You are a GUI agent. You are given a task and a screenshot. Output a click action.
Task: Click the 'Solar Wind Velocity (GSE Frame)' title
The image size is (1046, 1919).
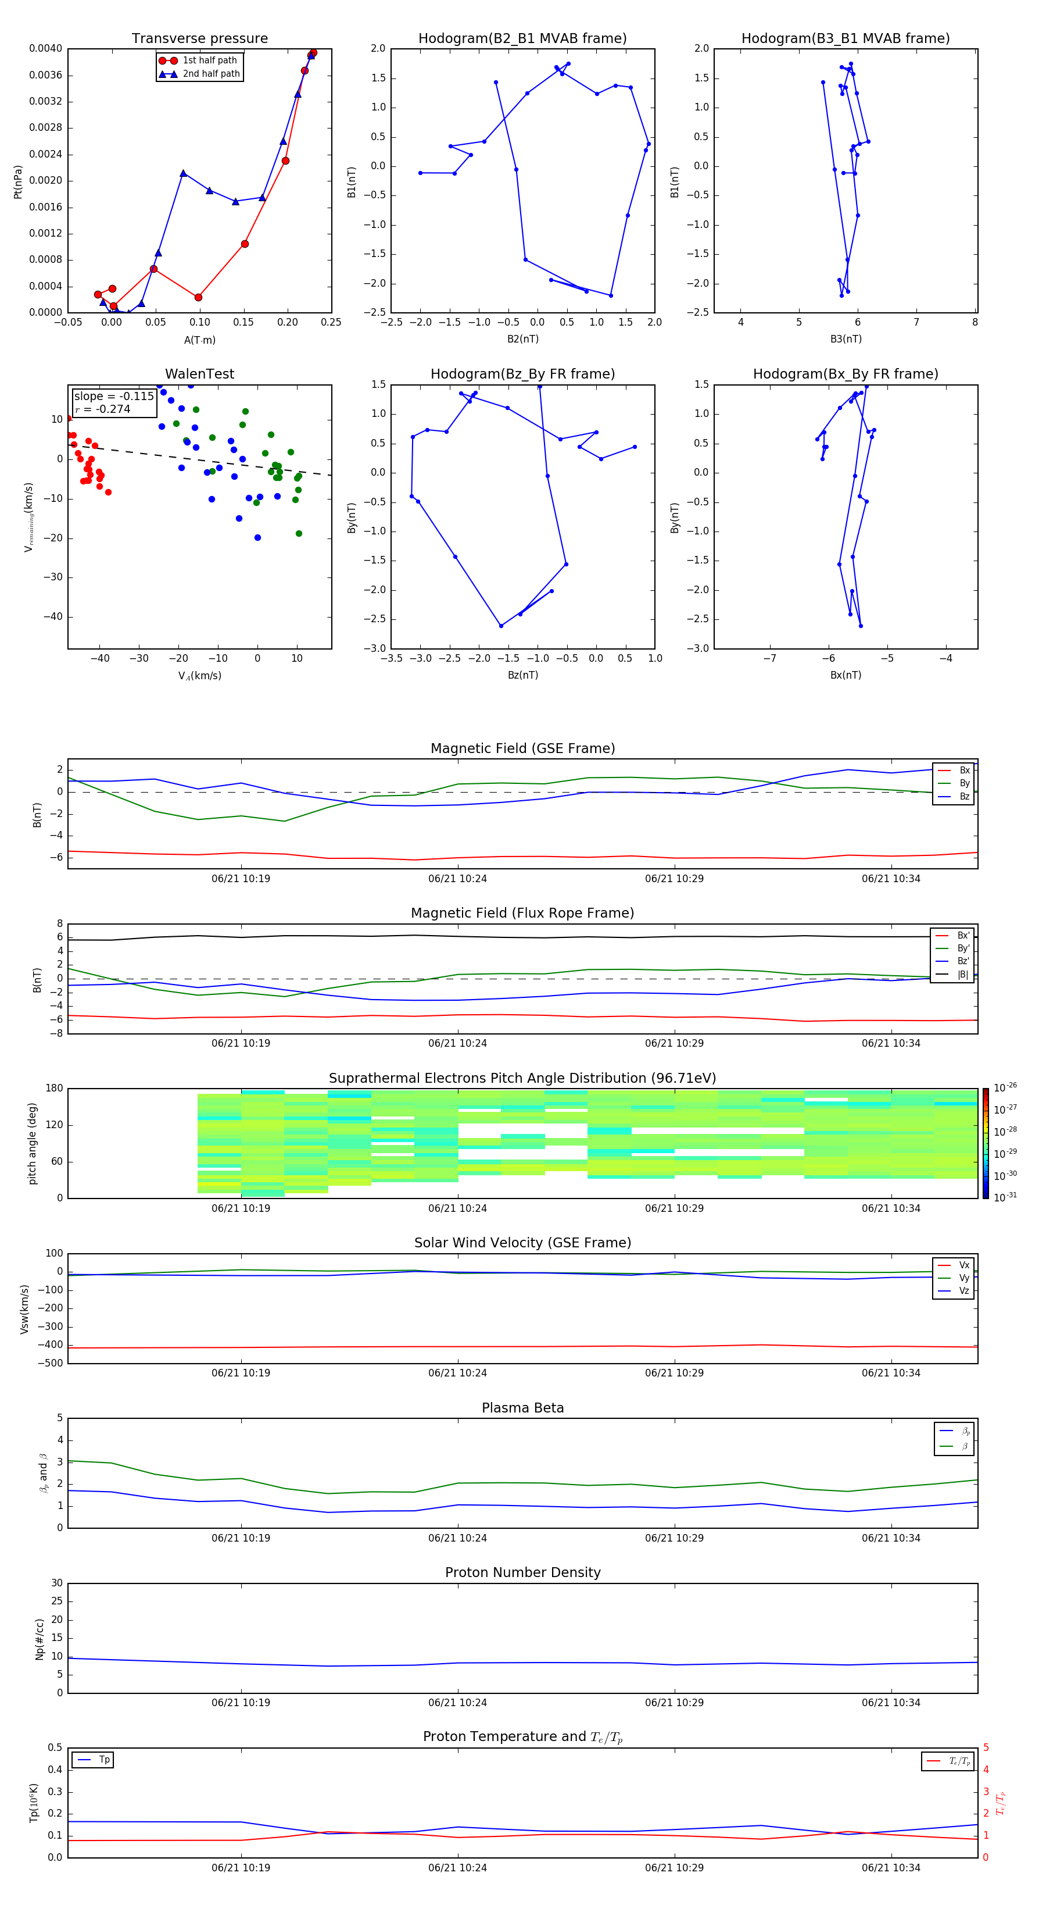coord(522,1243)
